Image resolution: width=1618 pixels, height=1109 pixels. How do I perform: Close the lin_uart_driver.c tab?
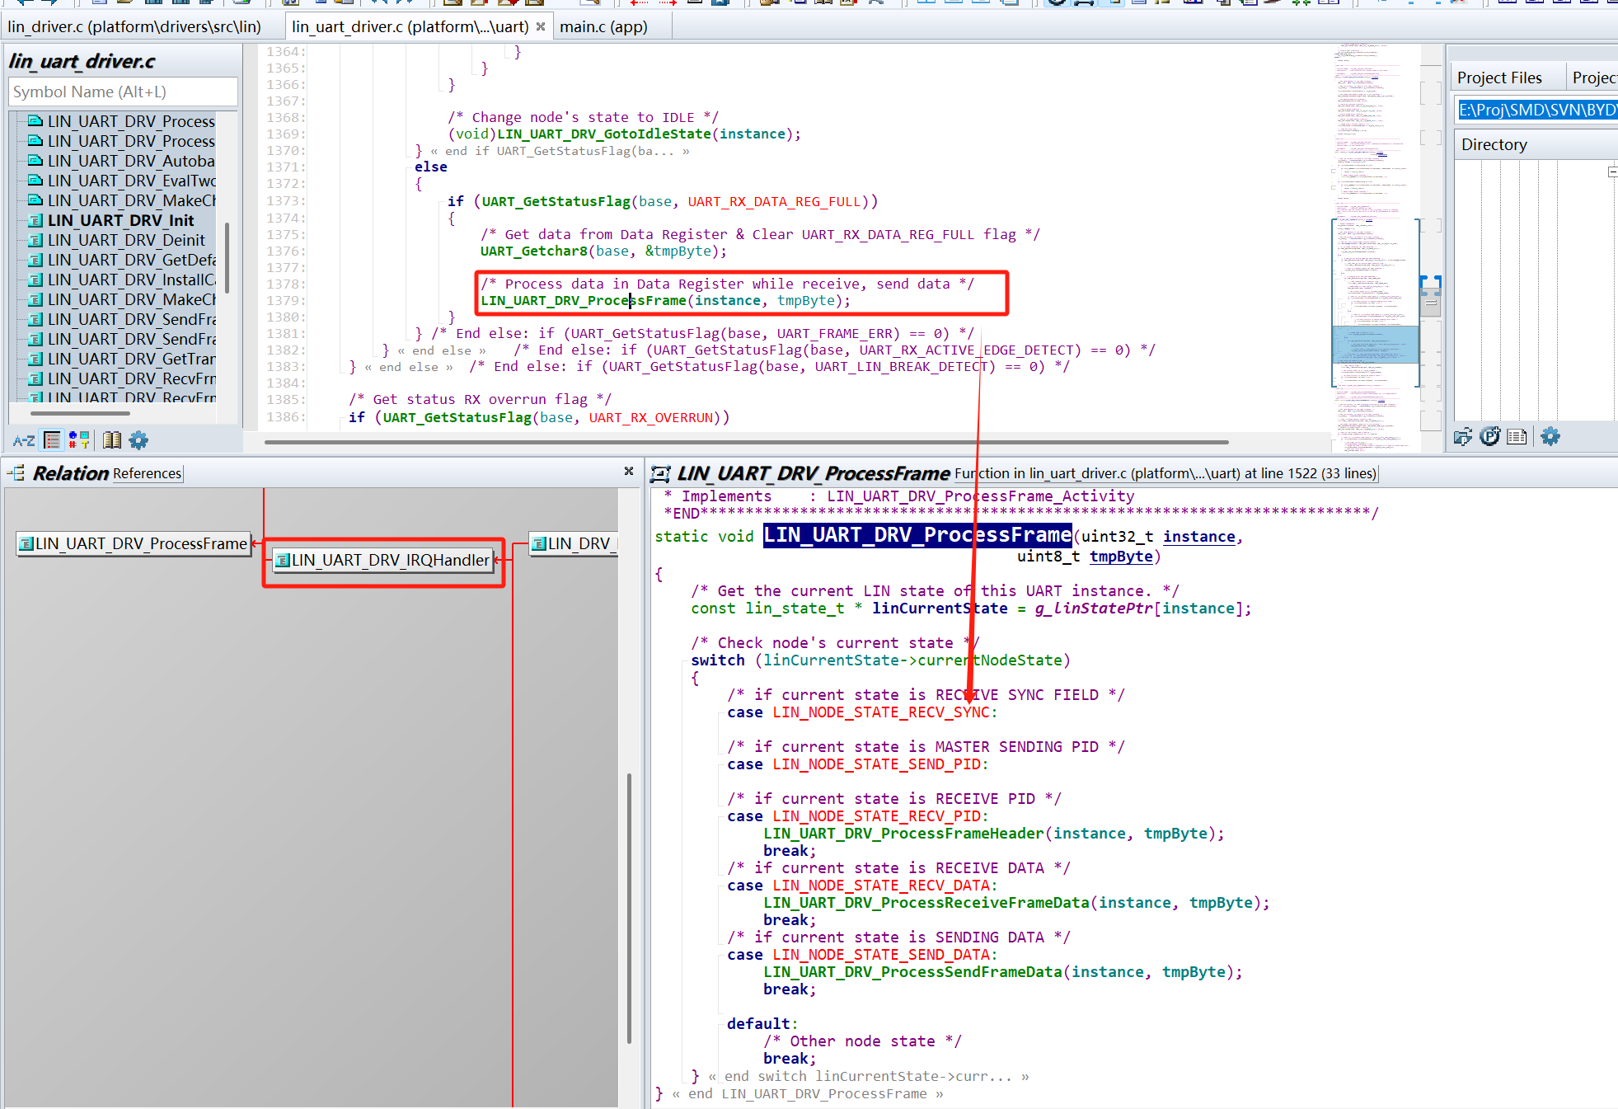pos(541,26)
